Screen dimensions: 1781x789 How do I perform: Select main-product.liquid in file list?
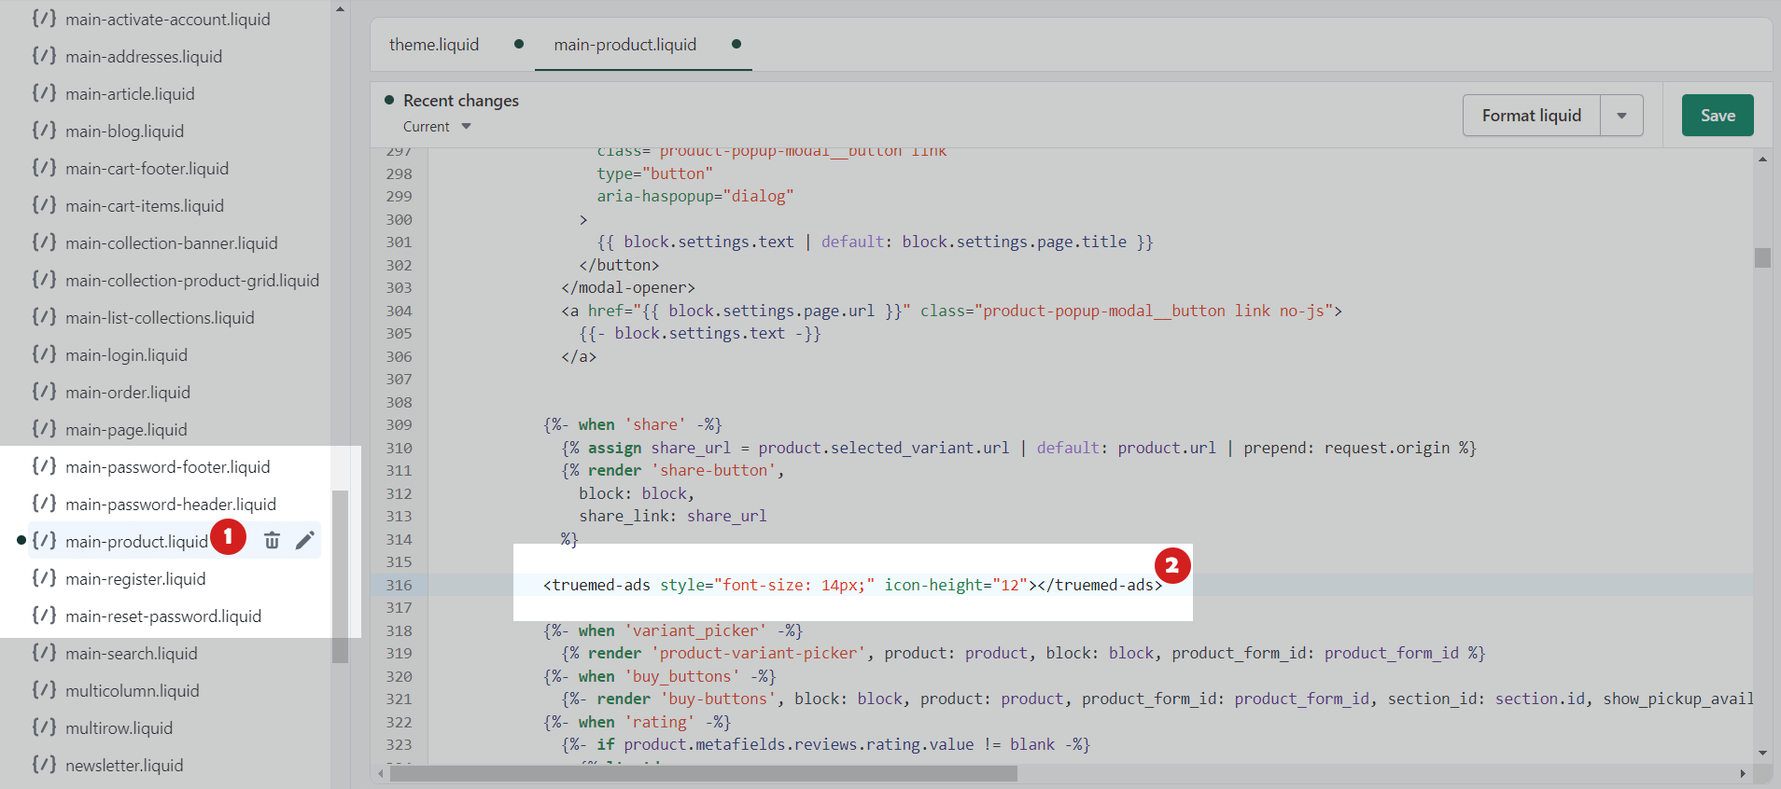[136, 541]
